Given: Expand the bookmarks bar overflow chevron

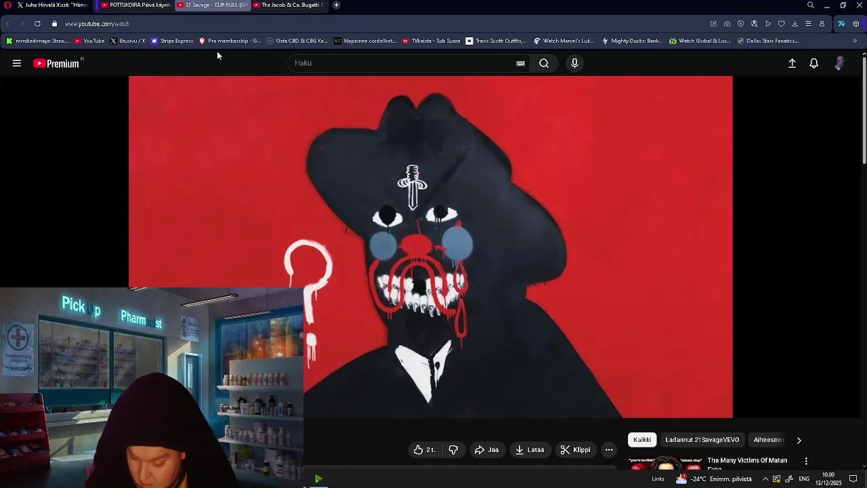Looking at the screenshot, I should click(855, 41).
